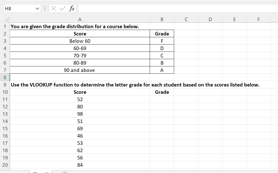The width and height of the screenshot is (278, 173).
Task: Select column A header
Action: point(80,19)
